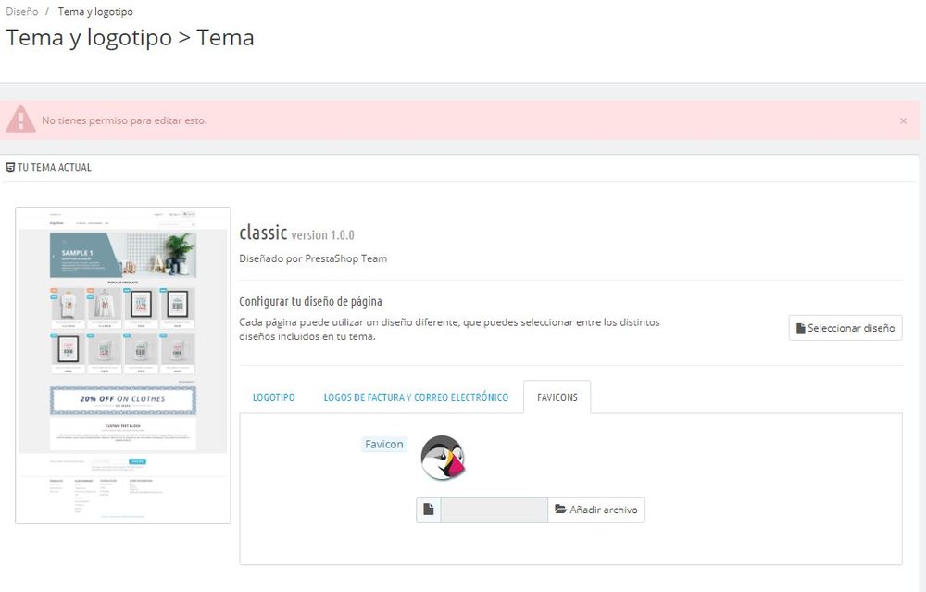Click the open-folder icon on Añadir archivo
This screenshot has height=592, width=926.
click(559, 509)
